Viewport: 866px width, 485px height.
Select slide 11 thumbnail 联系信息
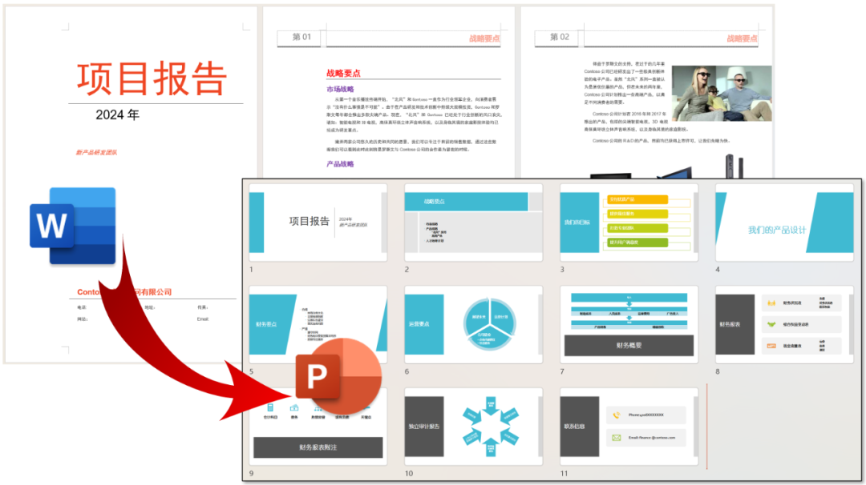(629, 426)
